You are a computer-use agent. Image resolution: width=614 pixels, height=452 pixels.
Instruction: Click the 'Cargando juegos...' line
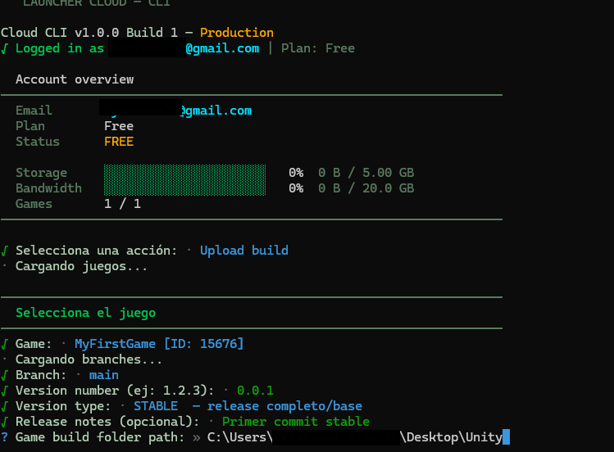(x=81, y=266)
